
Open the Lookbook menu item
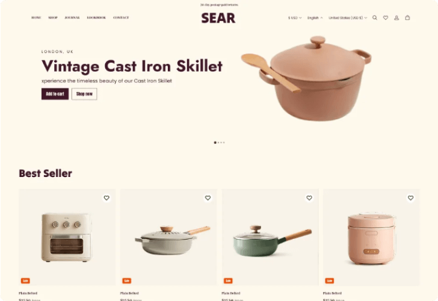coord(96,17)
